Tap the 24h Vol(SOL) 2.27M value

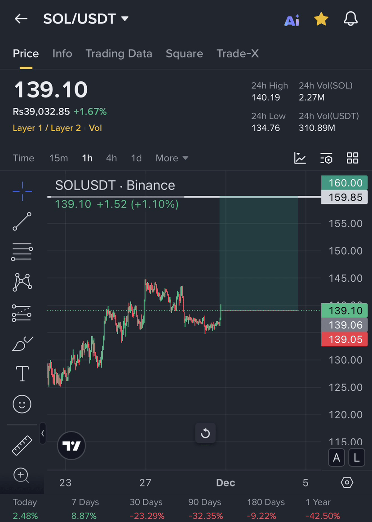tap(311, 97)
